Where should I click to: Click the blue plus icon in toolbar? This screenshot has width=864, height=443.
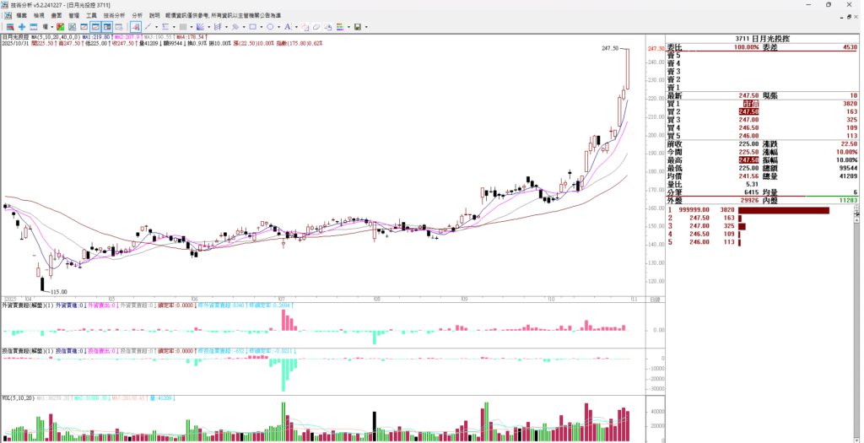(x=21, y=27)
